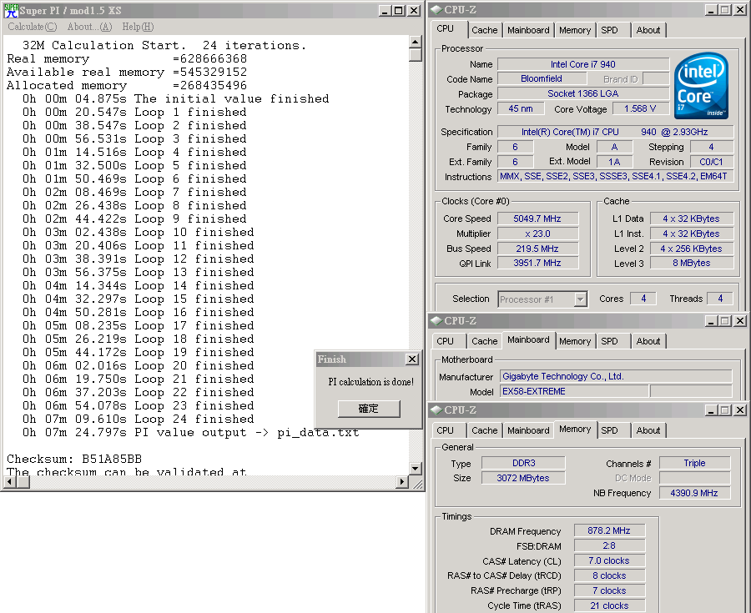Screen dimensions: 751x613
Task: Click the FSB:DRAM value 2:8
Action: click(x=609, y=545)
